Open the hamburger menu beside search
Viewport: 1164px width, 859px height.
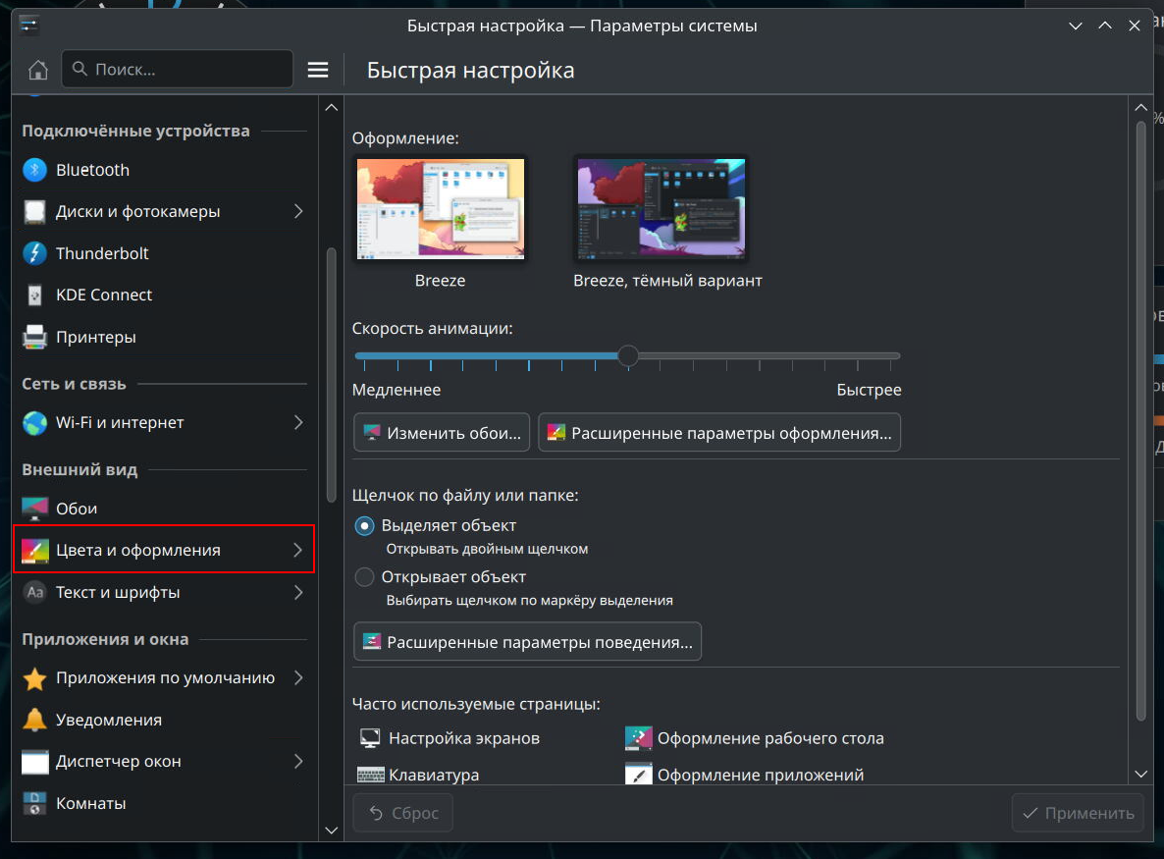pos(317,70)
